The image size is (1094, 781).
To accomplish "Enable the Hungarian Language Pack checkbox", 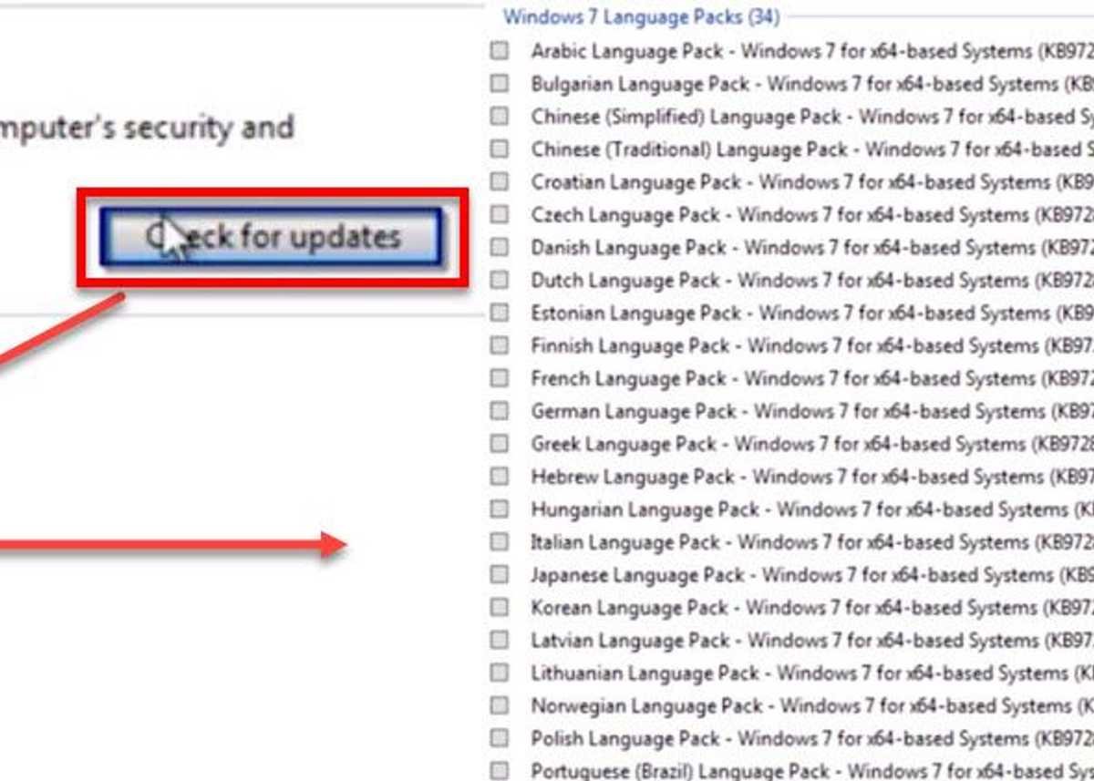I will 499,509.
